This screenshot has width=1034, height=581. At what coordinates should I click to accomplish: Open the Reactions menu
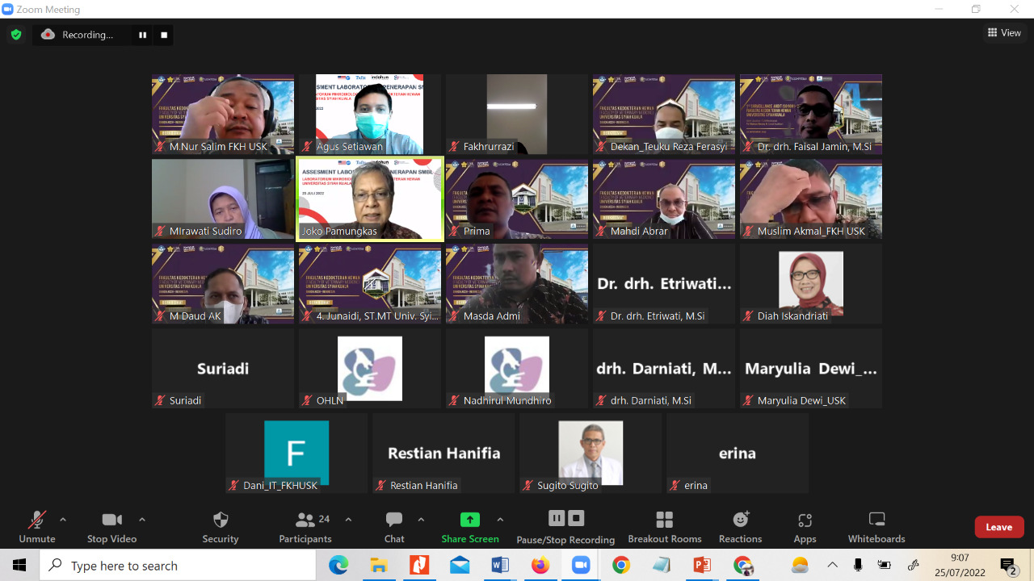(740, 527)
